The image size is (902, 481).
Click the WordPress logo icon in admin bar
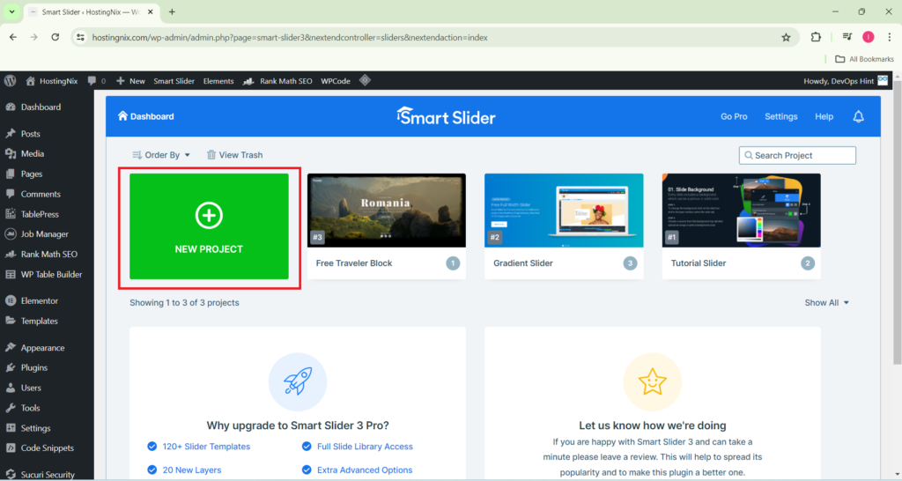point(10,81)
